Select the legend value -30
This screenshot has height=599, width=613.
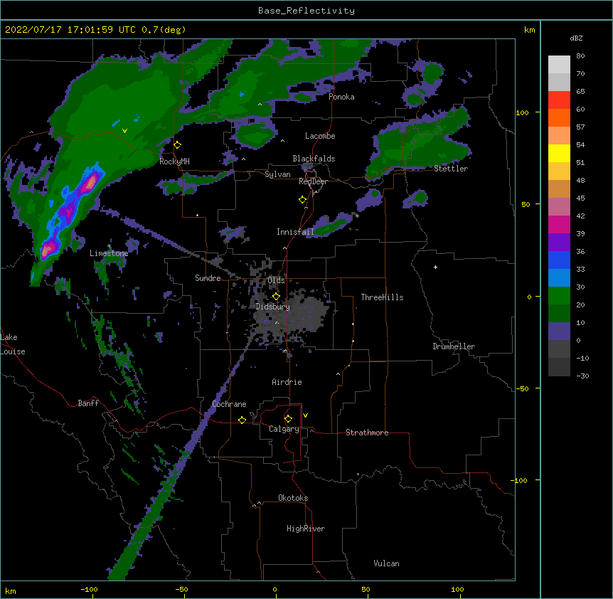(x=582, y=376)
